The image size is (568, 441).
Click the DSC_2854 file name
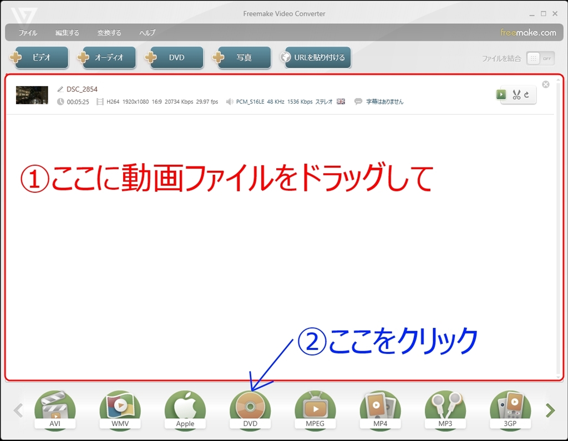(82, 89)
